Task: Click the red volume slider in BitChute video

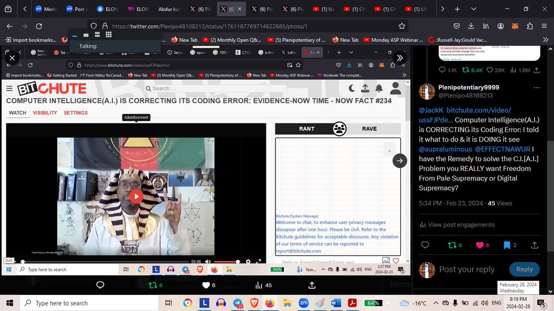Action: [x=226, y=261]
